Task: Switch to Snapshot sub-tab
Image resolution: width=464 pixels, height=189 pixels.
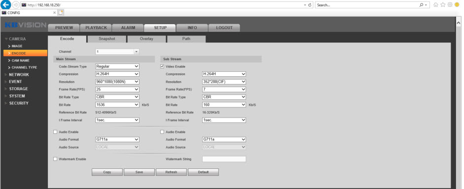Action: pyautogui.click(x=107, y=39)
